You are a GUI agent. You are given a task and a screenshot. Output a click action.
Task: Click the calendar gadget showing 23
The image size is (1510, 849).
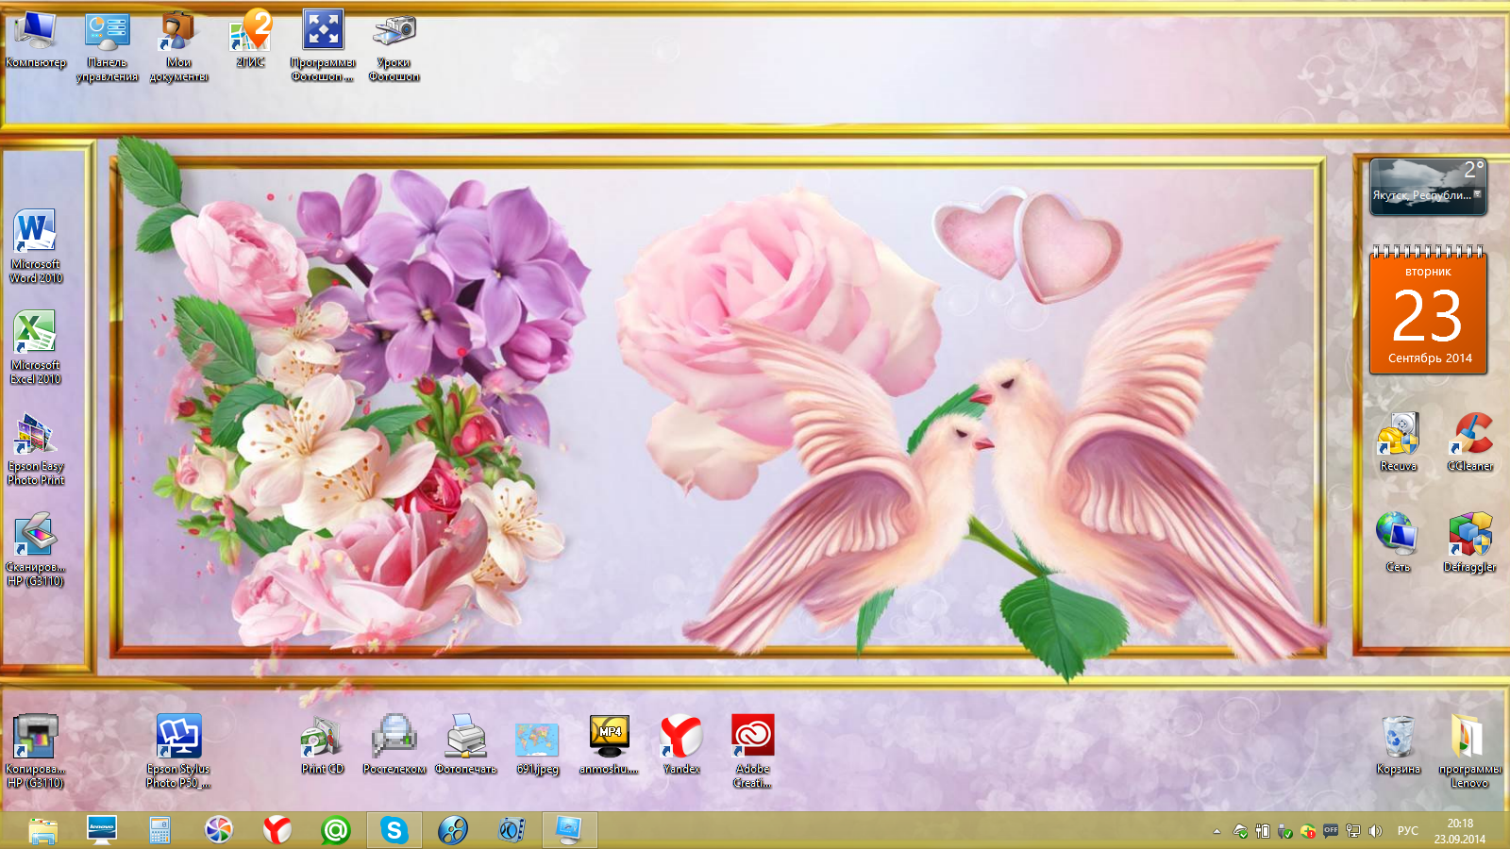pyautogui.click(x=1428, y=311)
